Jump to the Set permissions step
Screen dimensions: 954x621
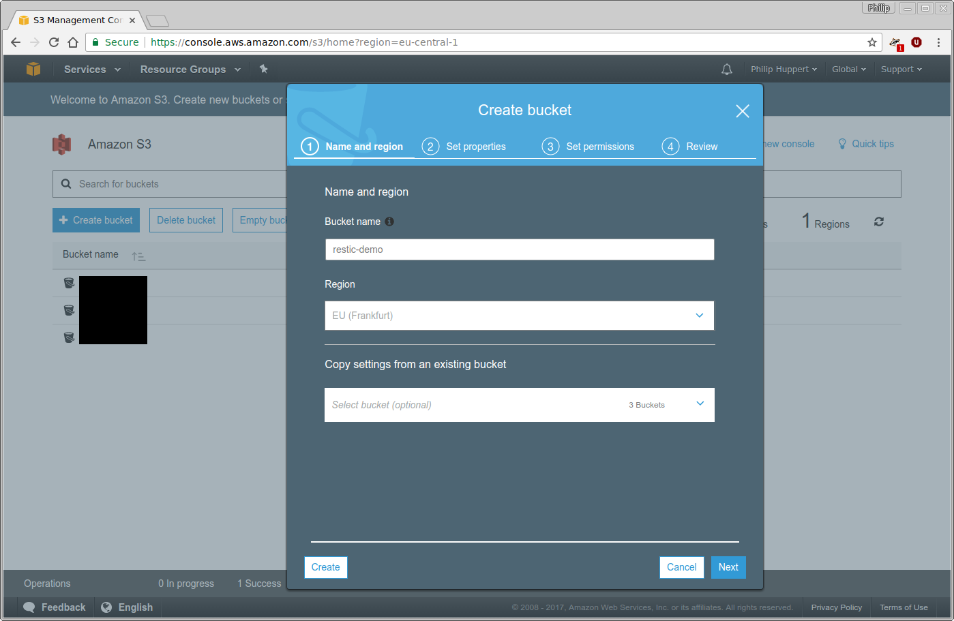[588, 147]
